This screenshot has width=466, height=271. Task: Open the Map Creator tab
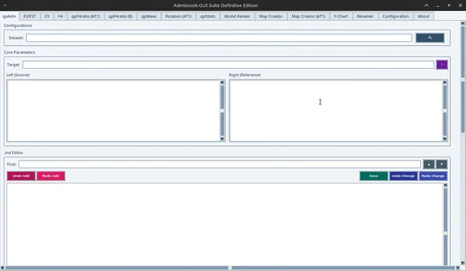point(271,16)
